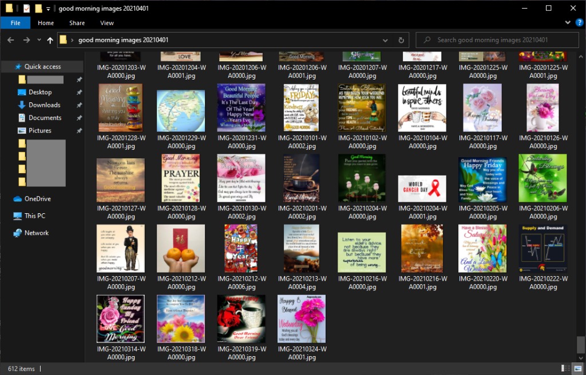Click the Back navigation arrow
Viewport: 586px width, 375px height.
coord(10,40)
